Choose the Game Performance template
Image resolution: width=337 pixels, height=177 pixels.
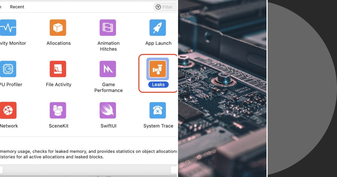click(x=108, y=69)
